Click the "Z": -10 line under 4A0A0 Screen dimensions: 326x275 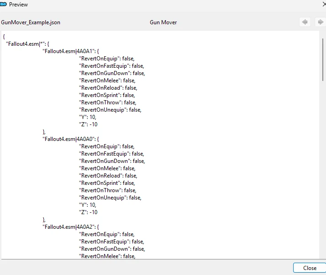pos(88,212)
